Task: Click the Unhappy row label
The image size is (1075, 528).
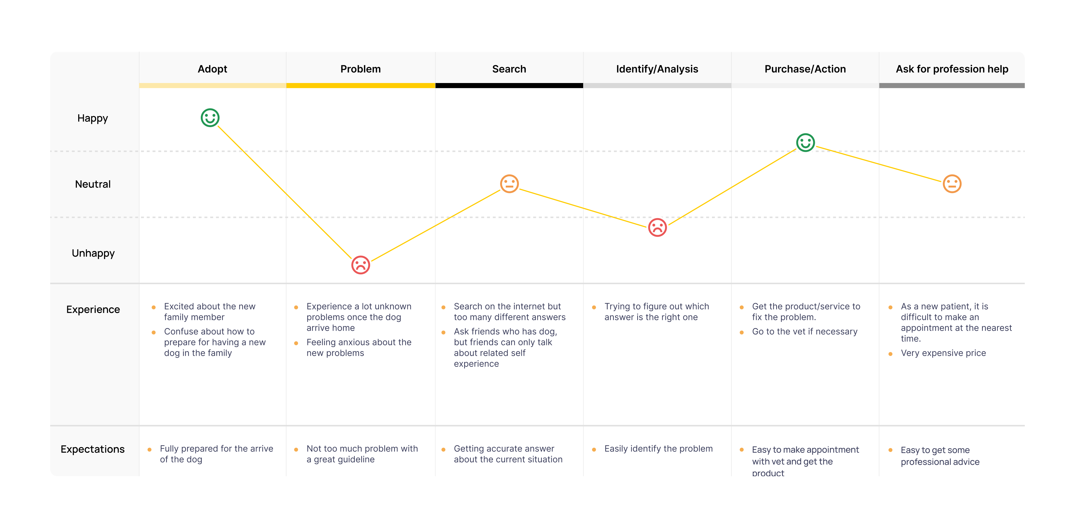Action: click(93, 253)
